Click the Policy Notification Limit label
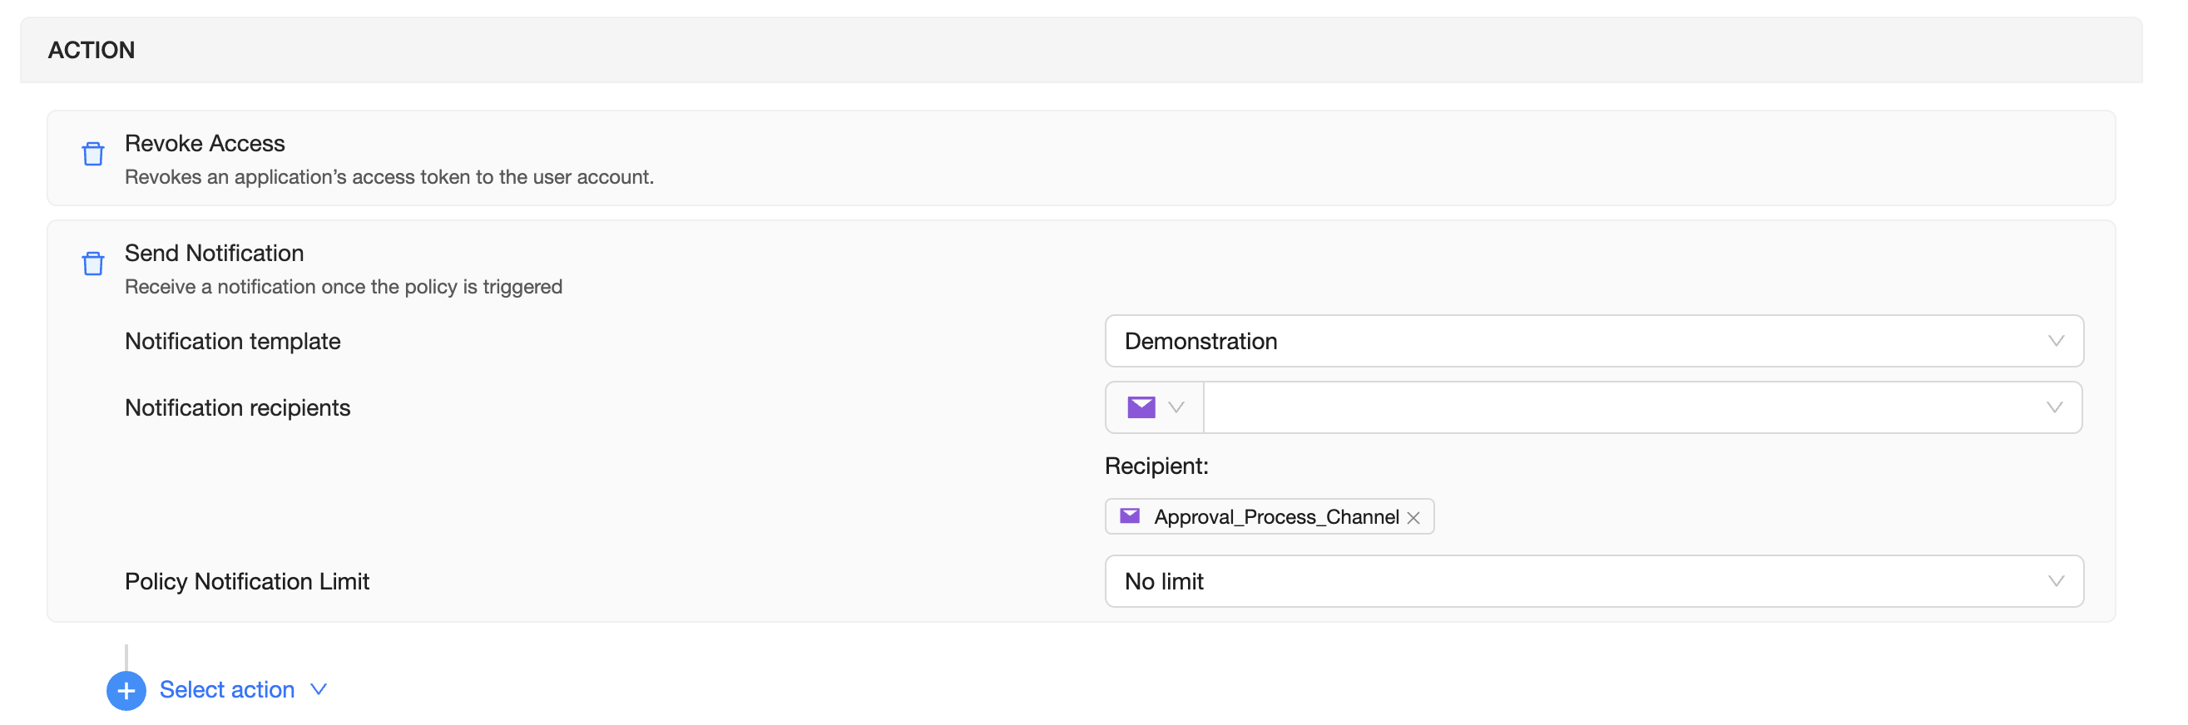Viewport: 2188px width, 725px height. pos(246,581)
